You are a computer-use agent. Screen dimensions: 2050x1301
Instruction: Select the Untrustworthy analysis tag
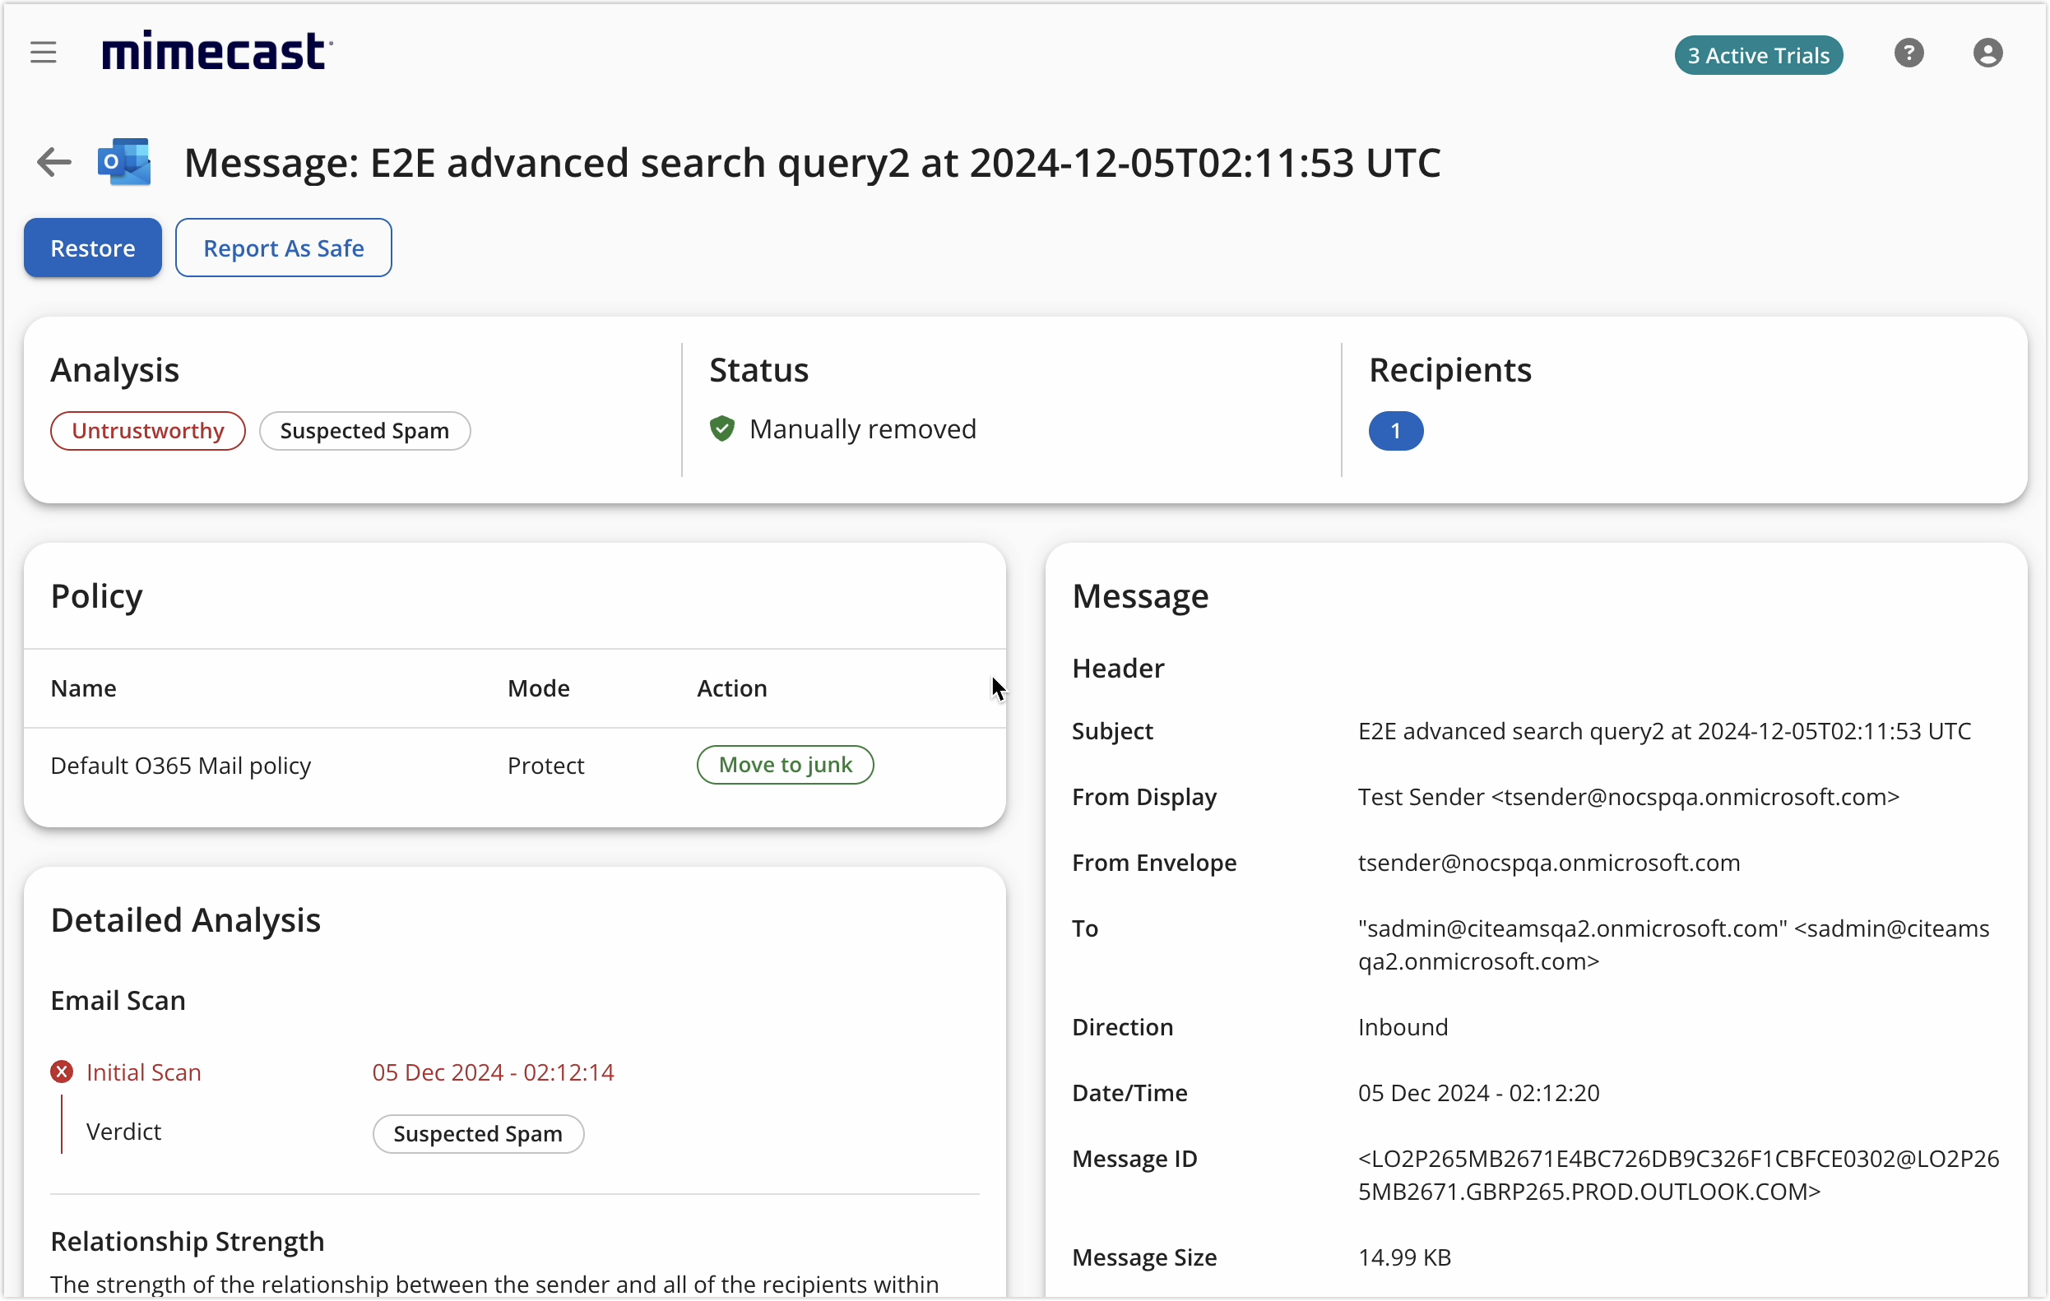coord(148,431)
